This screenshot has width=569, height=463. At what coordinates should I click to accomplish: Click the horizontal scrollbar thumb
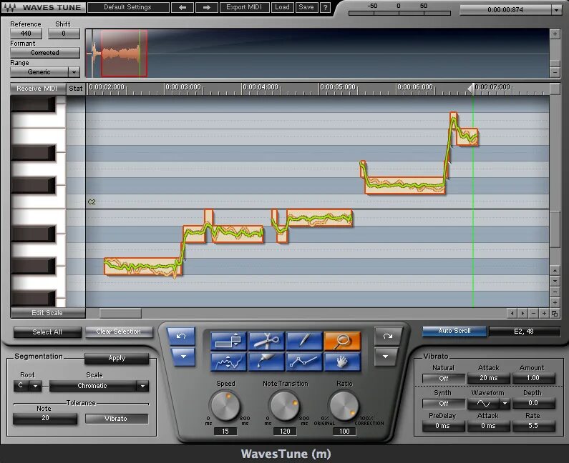(120, 314)
